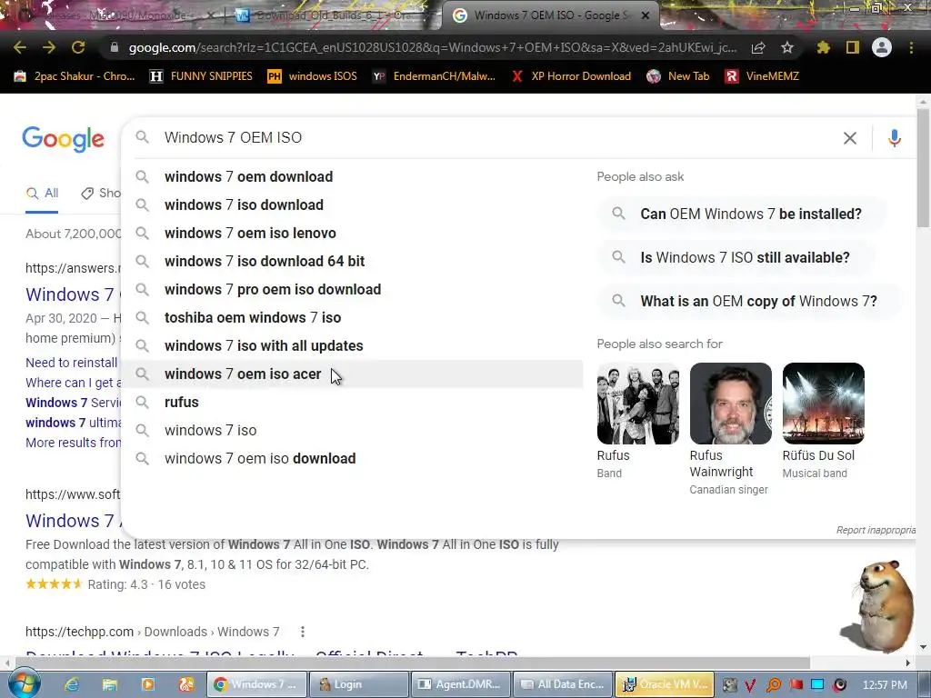Open the Chrome three-dot menu
The height and width of the screenshot is (698, 931).
[x=911, y=47]
